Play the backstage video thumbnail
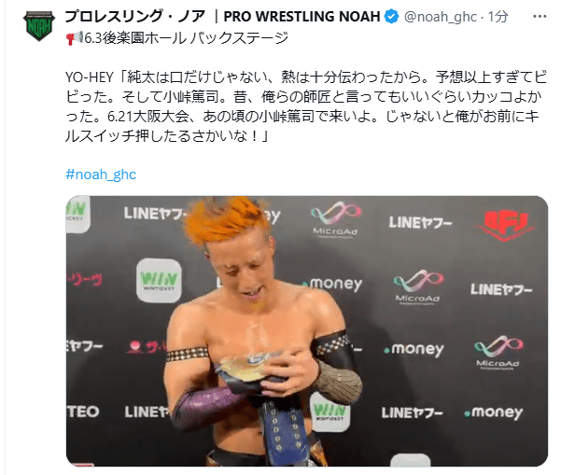This screenshot has height=475, width=561. click(x=307, y=331)
